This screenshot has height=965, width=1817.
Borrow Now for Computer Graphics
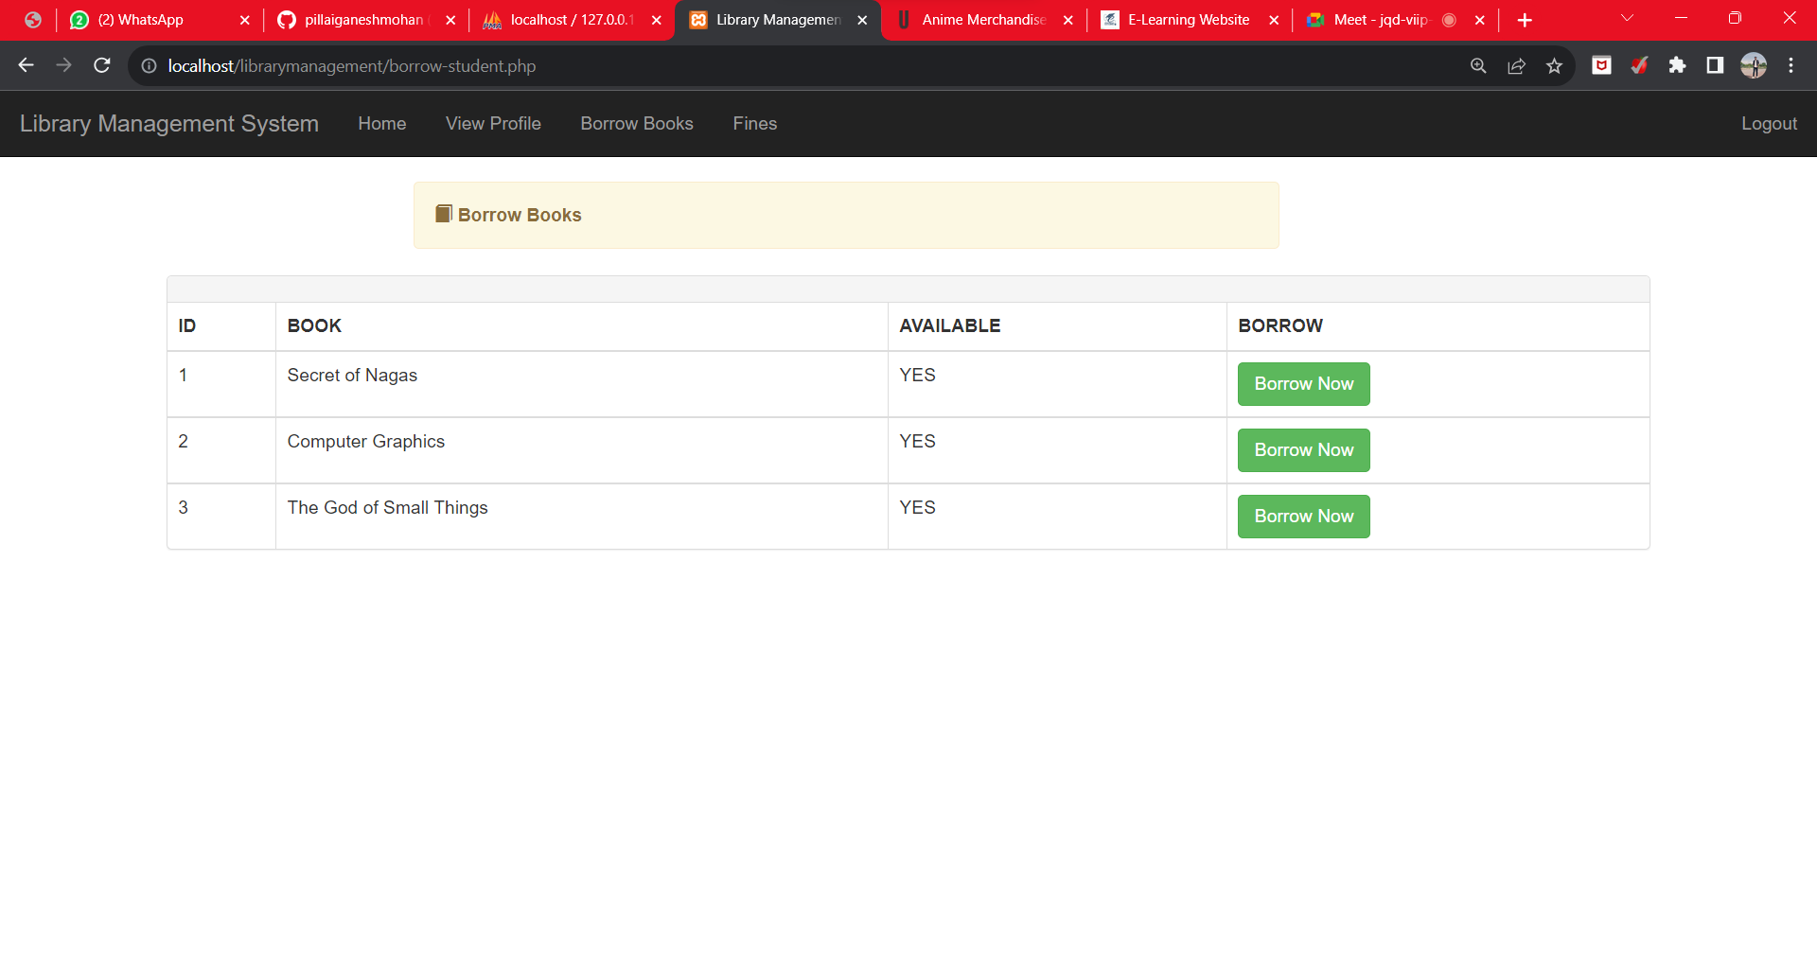click(1303, 449)
